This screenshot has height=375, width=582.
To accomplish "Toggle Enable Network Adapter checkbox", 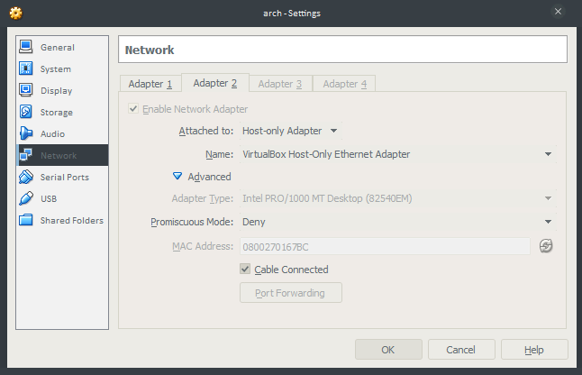I will (133, 108).
